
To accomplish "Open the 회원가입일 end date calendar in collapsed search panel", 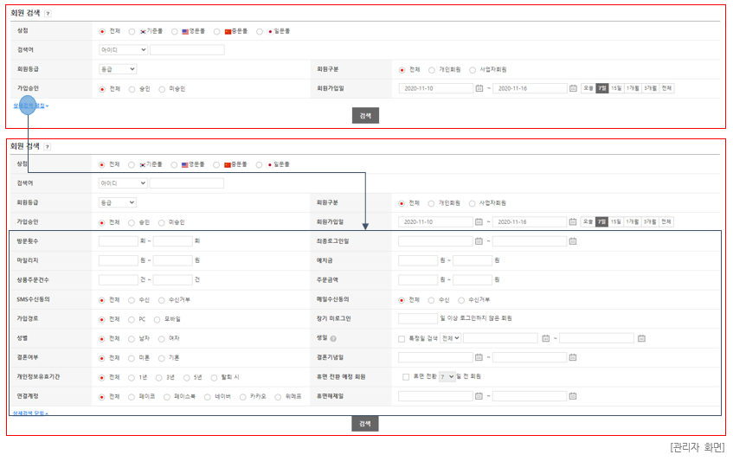I will pyautogui.click(x=573, y=88).
